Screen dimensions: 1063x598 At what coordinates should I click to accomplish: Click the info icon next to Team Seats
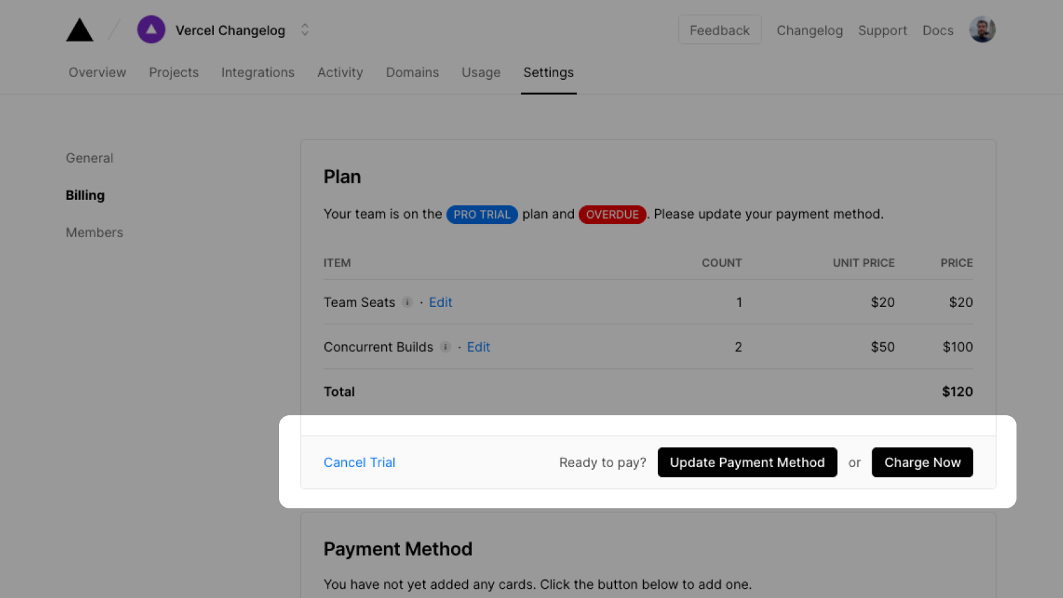407,302
